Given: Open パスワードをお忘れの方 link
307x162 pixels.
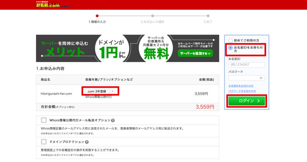Looking at the screenshot, I should click(242, 91).
